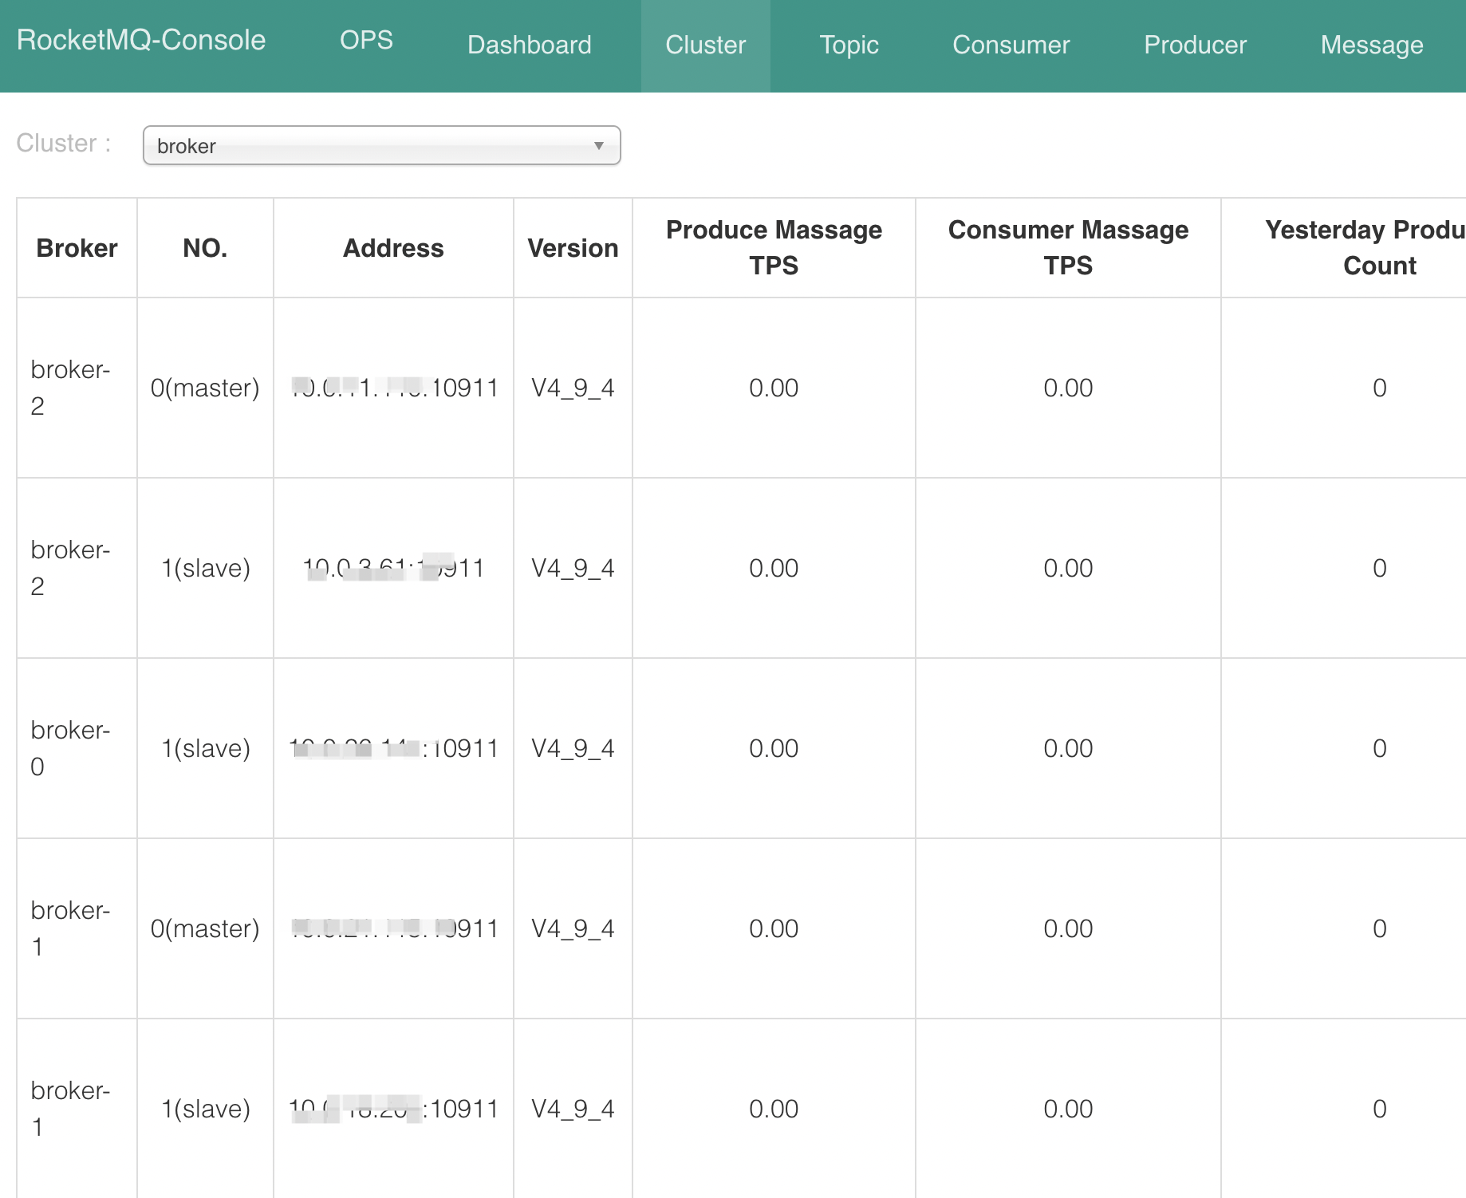Viewport: 1466px width, 1198px height.
Task: Select broker-1 name in the master row
Action: tap(70, 928)
